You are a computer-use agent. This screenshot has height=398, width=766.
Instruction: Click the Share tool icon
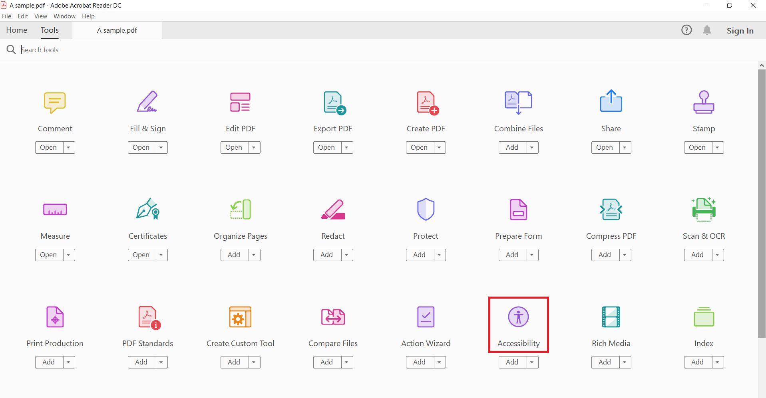tap(611, 101)
